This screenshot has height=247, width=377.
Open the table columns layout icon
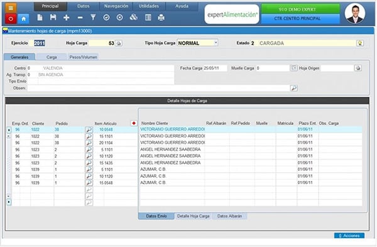coord(148,18)
